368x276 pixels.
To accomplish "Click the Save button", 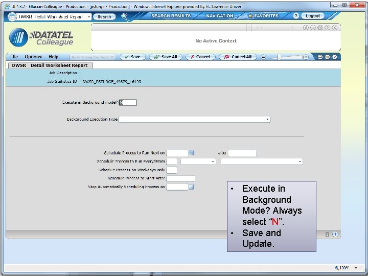I will 132,57.
